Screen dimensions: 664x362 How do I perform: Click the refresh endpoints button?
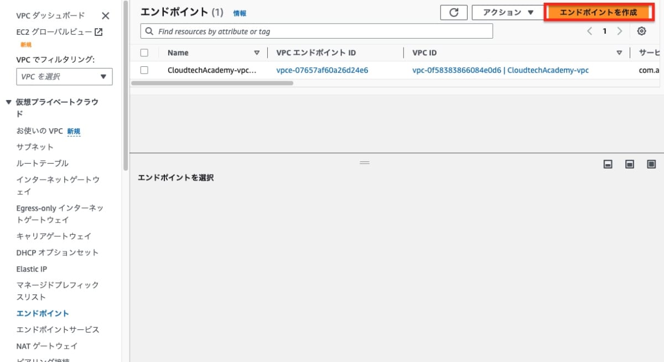pyautogui.click(x=454, y=12)
